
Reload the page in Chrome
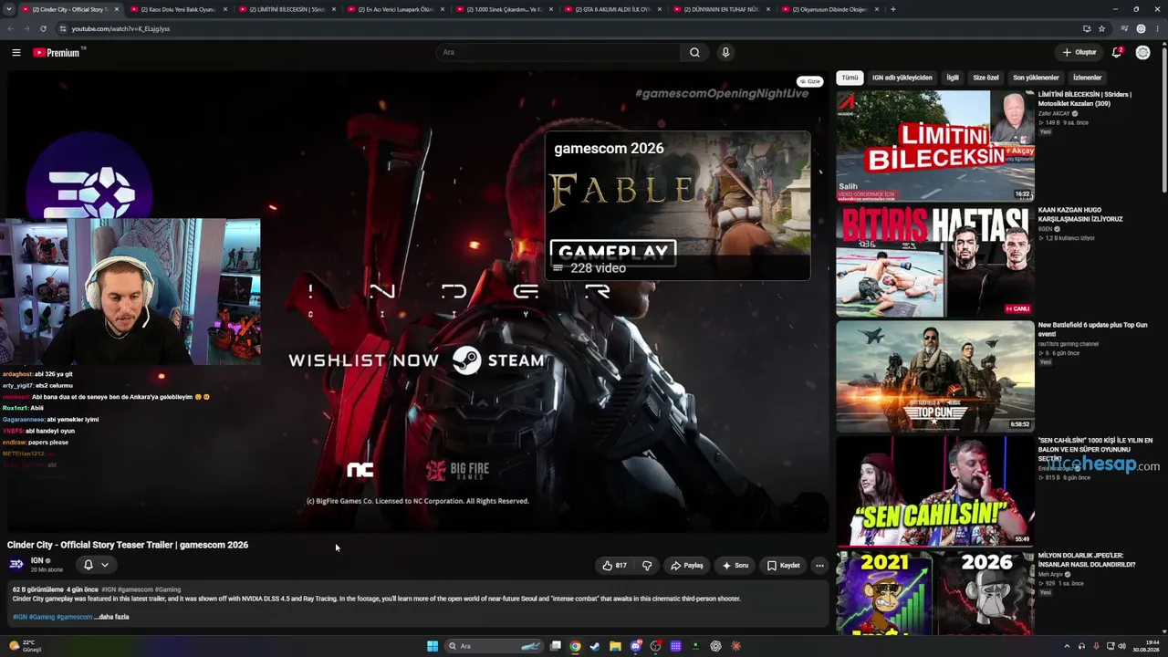(43, 28)
